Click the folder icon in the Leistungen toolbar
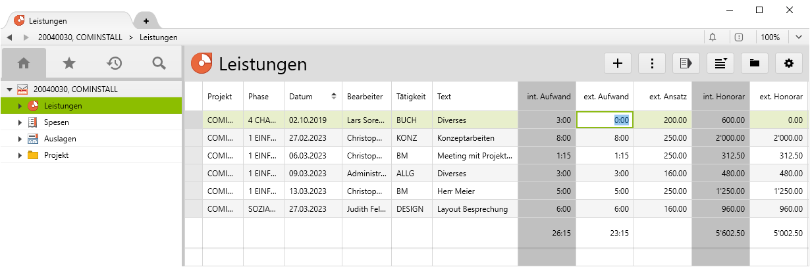810x267 pixels. [x=755, y=63]
